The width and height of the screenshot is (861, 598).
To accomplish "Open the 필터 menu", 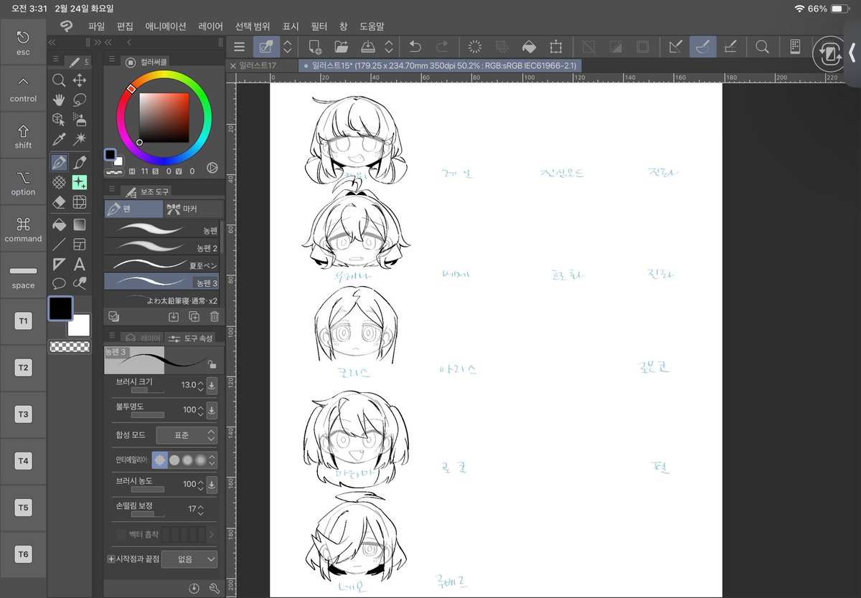I will (x=319, y=26).
